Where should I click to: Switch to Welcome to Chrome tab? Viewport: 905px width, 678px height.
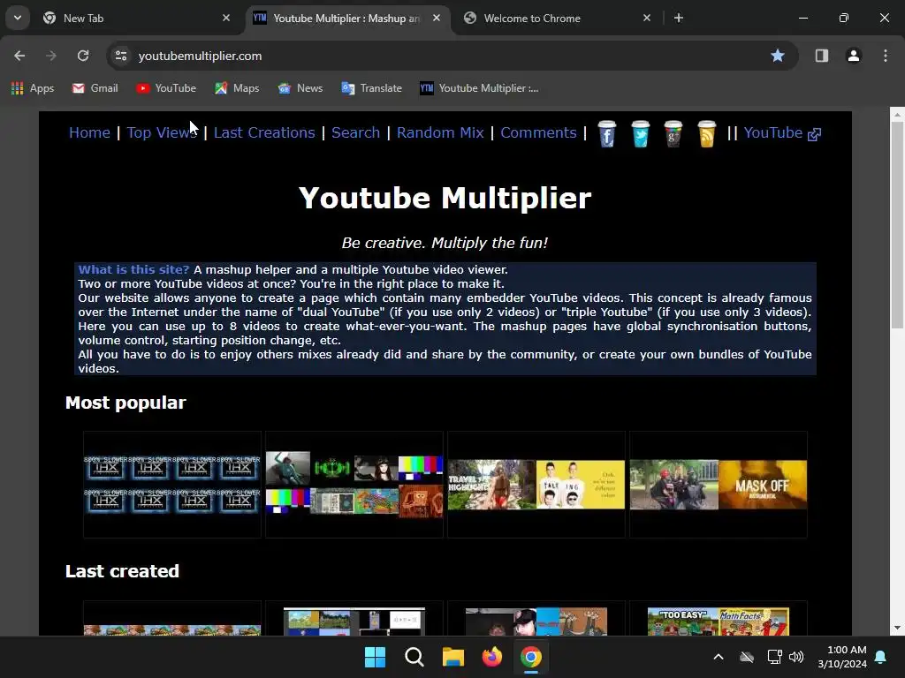click(558, 18)
